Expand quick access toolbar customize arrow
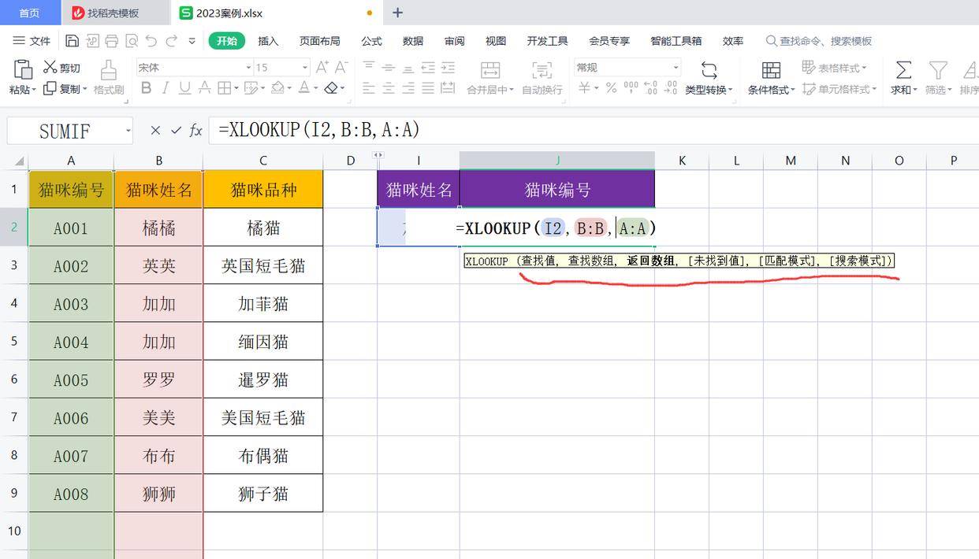 (x=192, y=41)
